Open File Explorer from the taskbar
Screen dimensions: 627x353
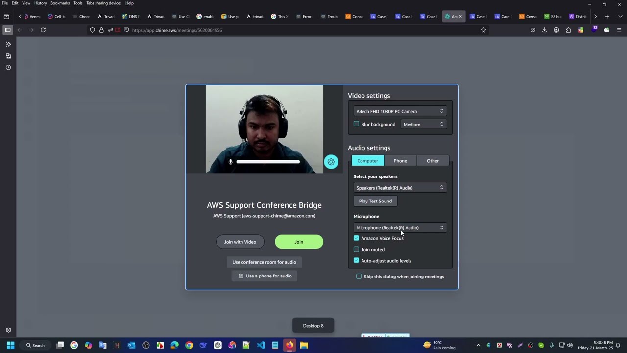click(304, 345)
